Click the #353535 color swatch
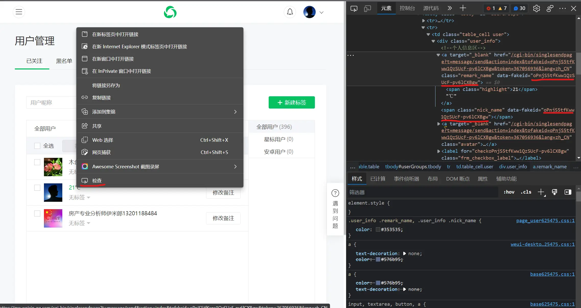This screenshot has height=308, width=581. (x=378, y=230)
